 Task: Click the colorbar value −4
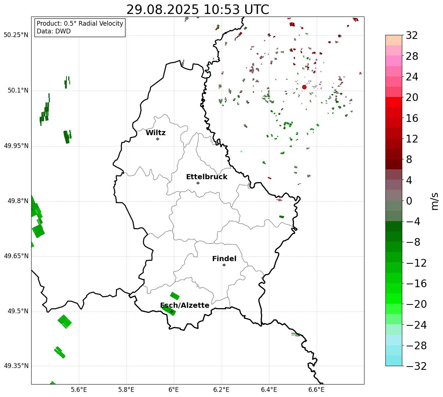tap(413, 221)
